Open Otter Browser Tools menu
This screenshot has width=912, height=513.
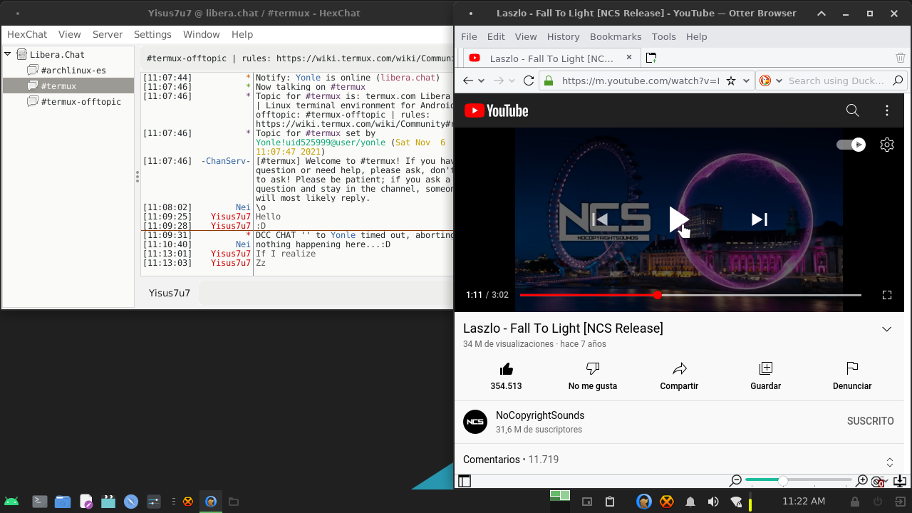[663, 36]
